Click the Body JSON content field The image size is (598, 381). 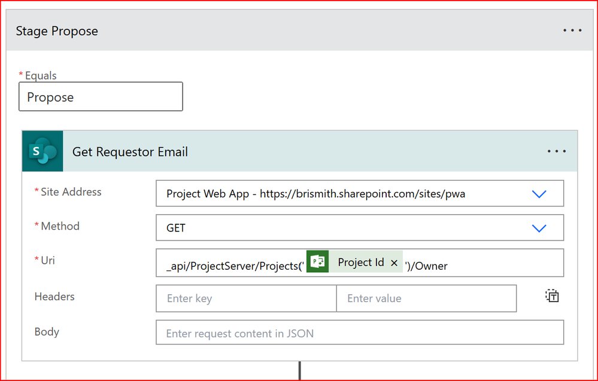[x=360, y=333]
